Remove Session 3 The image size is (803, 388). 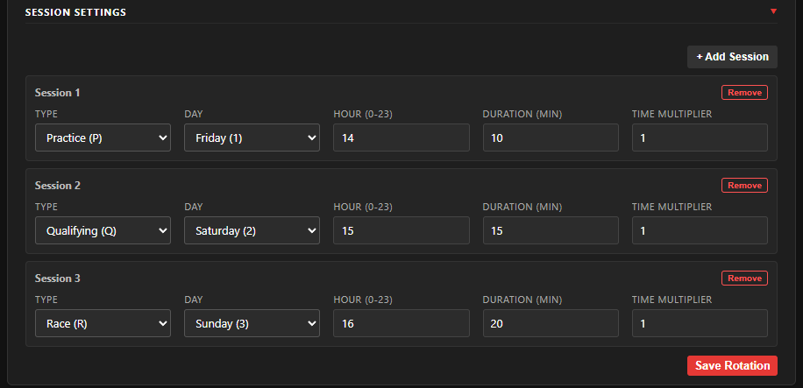pyautogui.click(x=744, y=278)
